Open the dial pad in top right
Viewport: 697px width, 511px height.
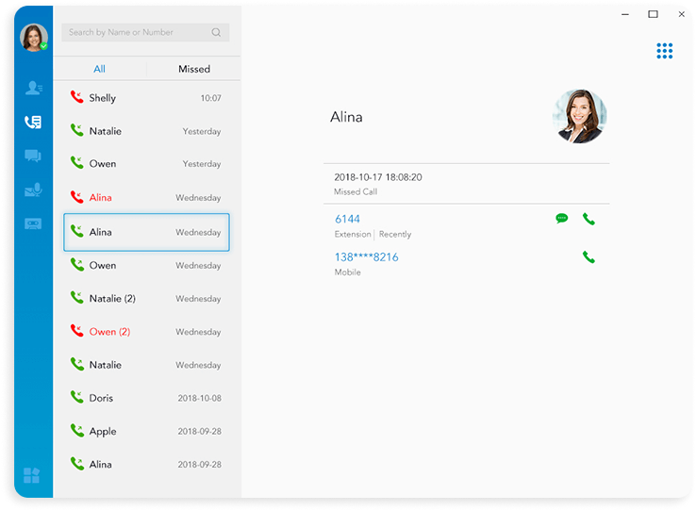[665, 51]
